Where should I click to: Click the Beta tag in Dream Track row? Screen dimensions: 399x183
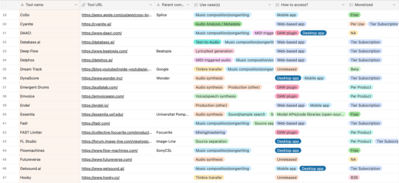tap(355, 69)
